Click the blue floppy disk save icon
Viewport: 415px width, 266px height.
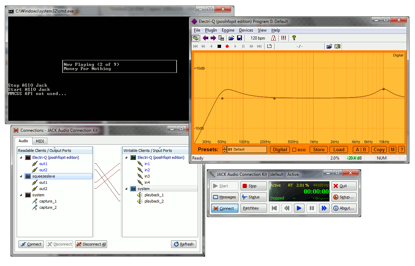point(239,38)
